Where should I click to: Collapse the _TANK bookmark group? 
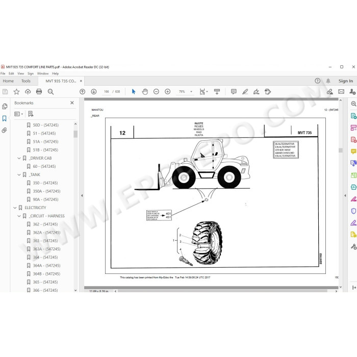tap(19, 175)
